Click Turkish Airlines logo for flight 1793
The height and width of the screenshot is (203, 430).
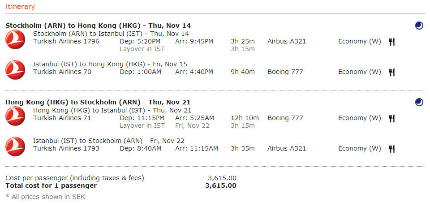coord(15,146)
